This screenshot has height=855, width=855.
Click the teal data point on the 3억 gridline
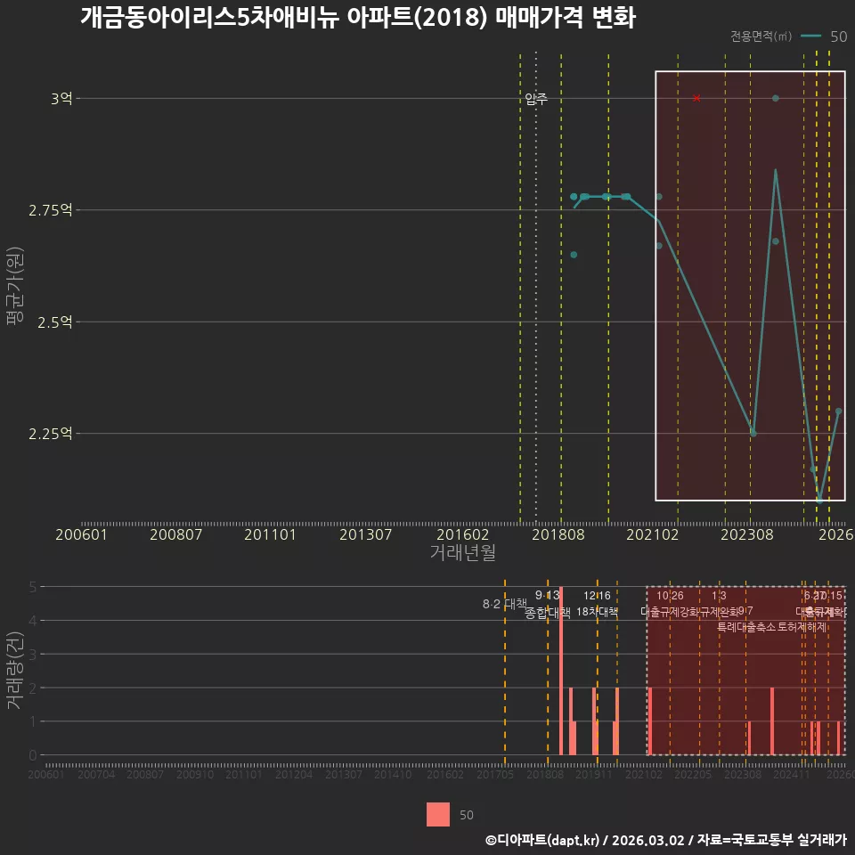776,98
